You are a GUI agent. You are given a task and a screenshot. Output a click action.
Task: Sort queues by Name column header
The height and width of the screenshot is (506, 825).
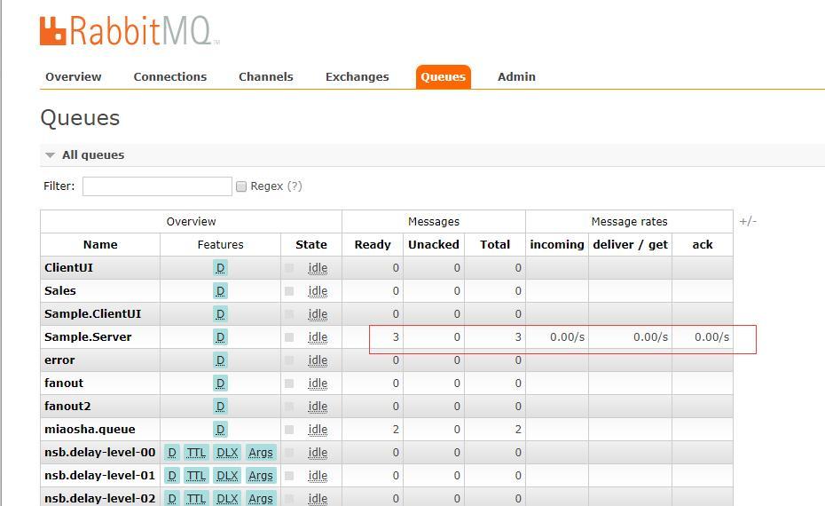click(x=100, y=245)
